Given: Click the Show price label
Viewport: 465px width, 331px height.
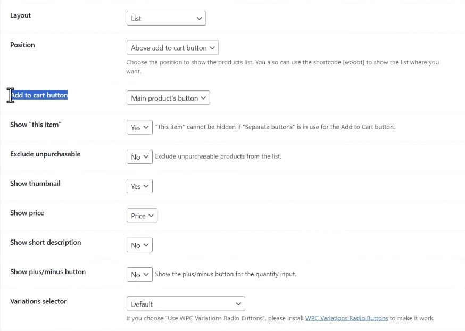Looking at the screenshot, I should [27, 213].
